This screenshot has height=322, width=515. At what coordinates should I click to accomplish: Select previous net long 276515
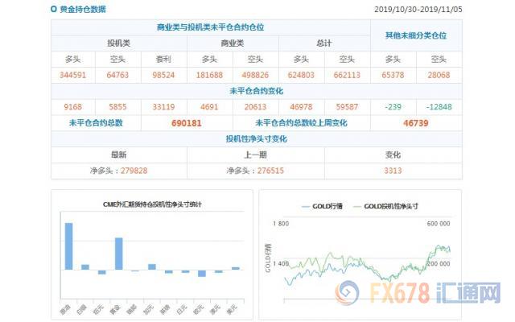tap(270, 171)
